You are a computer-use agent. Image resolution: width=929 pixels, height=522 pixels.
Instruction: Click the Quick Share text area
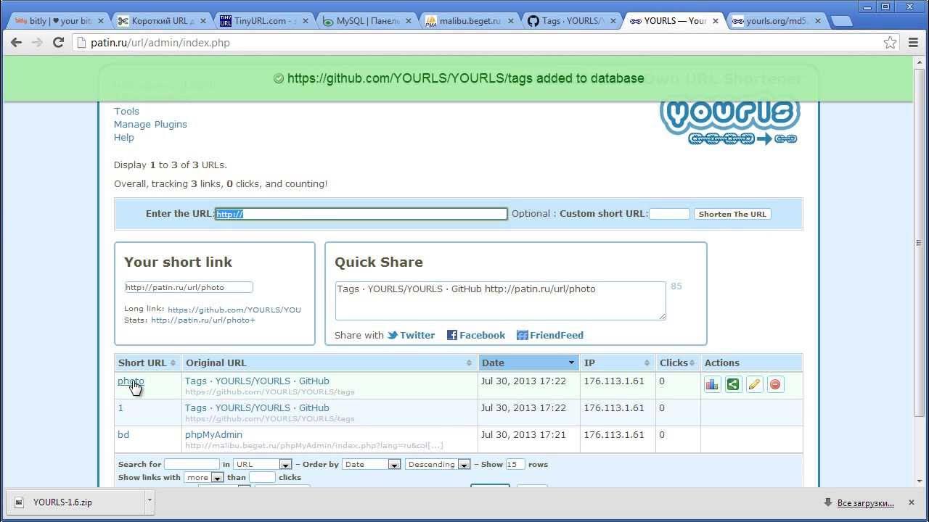[x=500, y=301]
